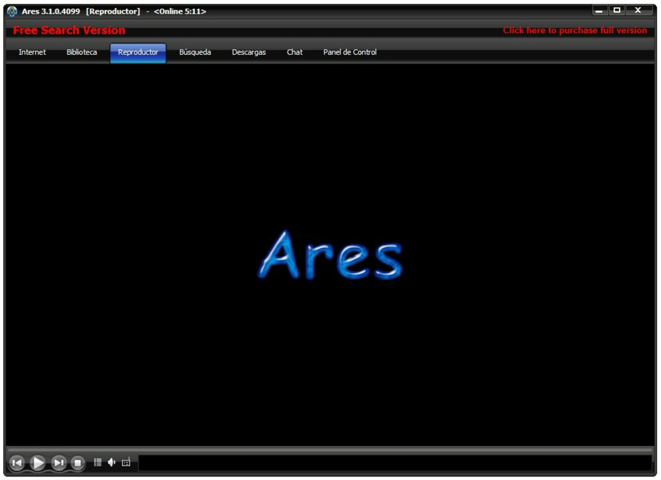Image resolution: width=661 pixels, height=480 pixels.
Task: Skip to the next track
Action: tap(59, 463)
